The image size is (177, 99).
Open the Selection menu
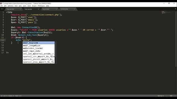[x=11, y=6]
